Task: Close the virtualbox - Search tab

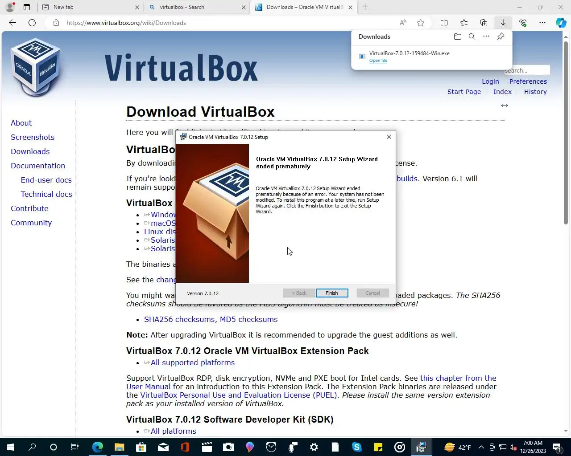Action: pos(244,7)
